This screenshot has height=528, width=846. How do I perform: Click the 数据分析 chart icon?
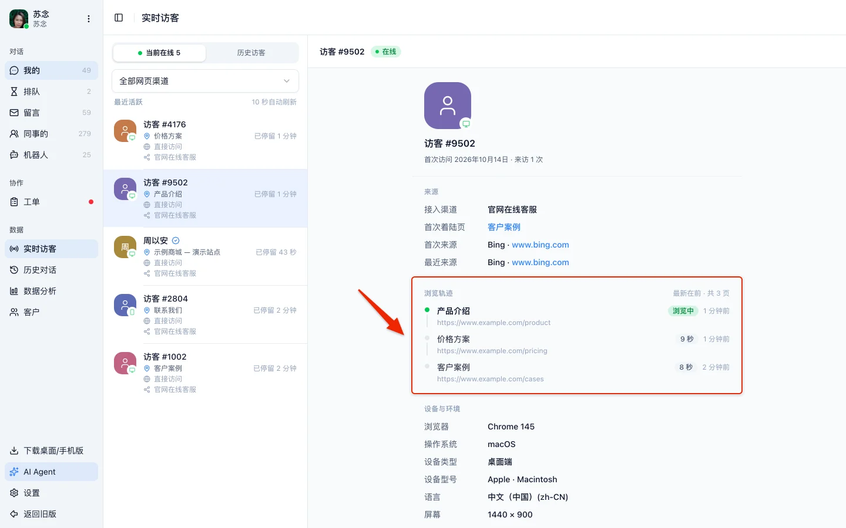[14, 291]
